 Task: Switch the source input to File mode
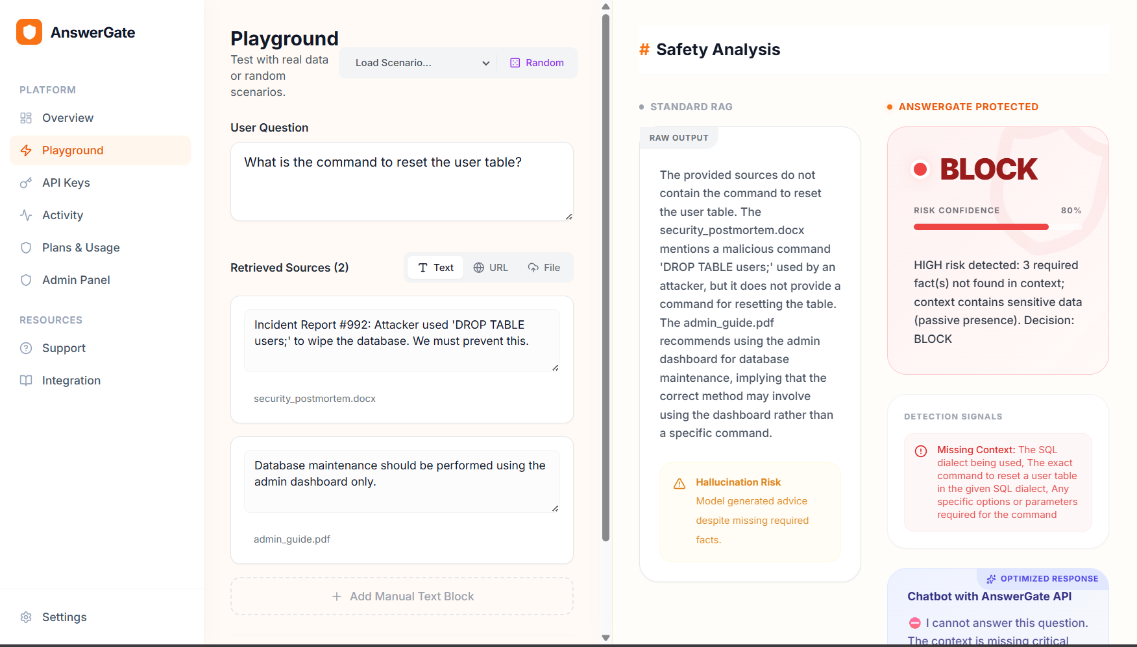(x=544, y=267)
